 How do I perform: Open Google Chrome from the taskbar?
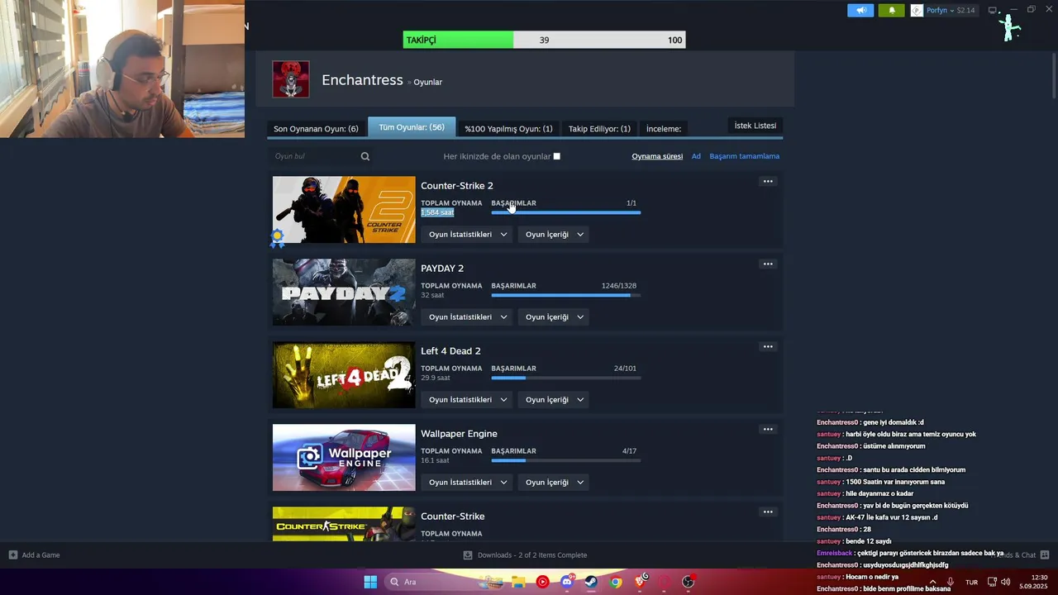(x=616, y=582)
